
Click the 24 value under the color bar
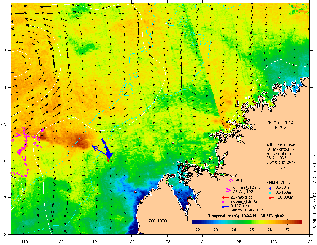[233, 230]
